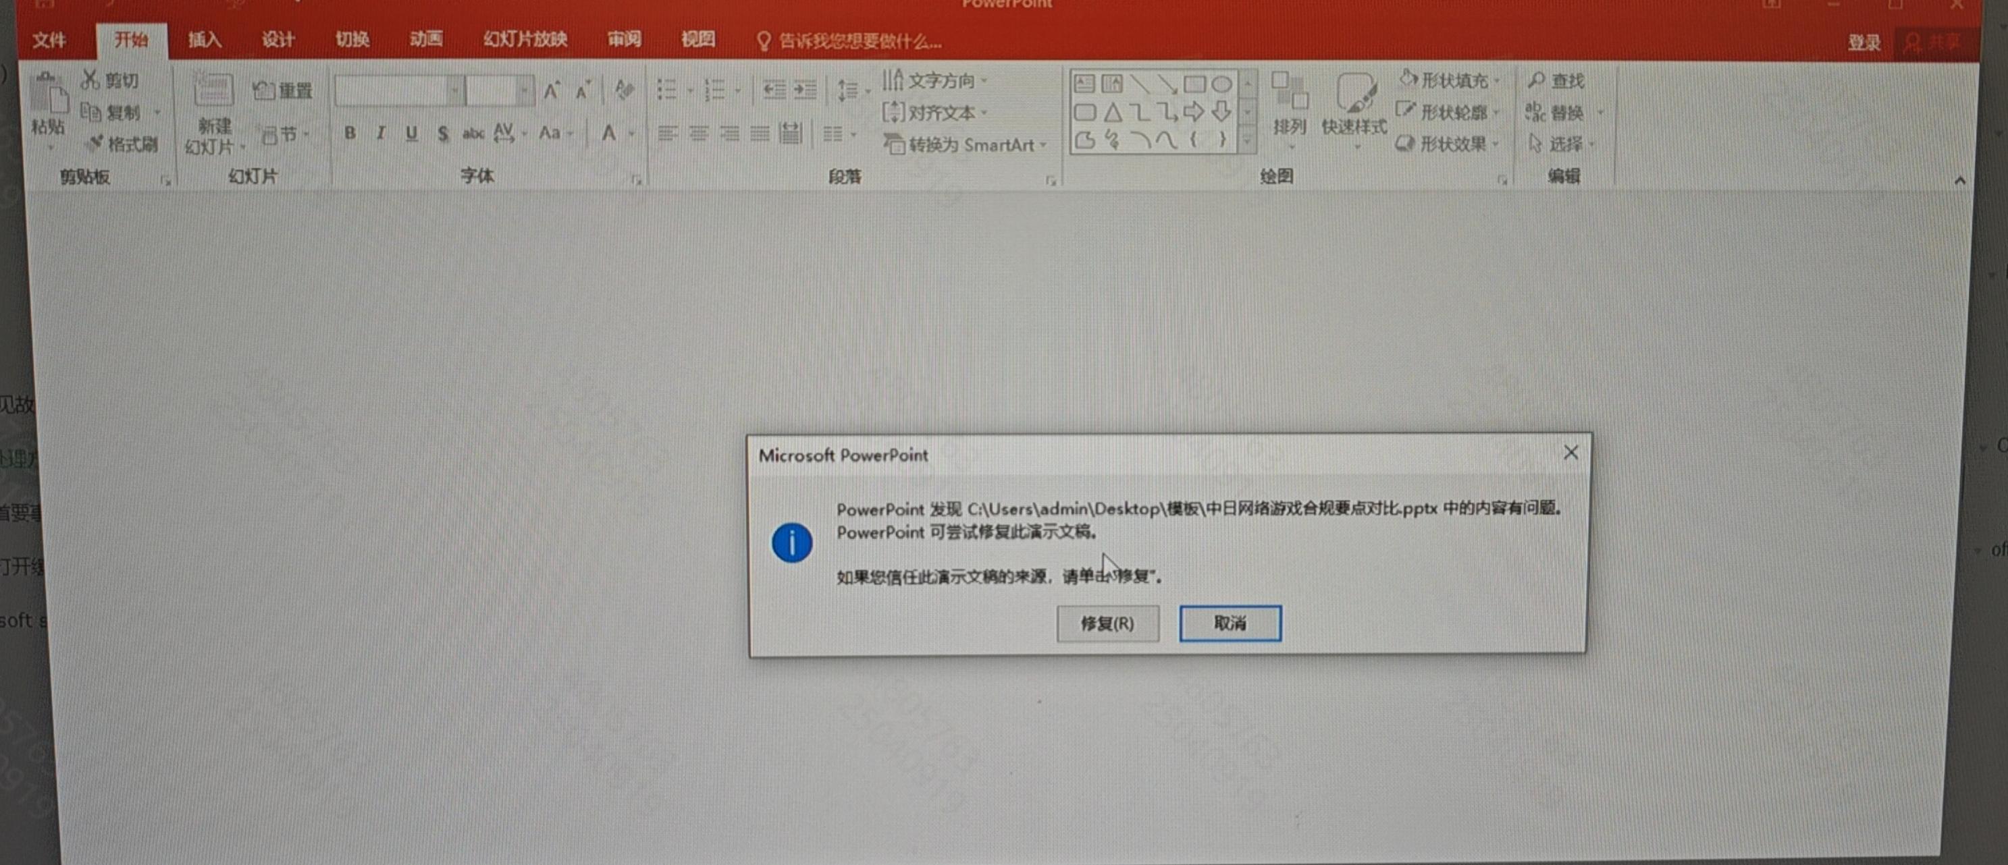Click the Repair (修复) button in dialog
The height and width of the screenshot is (865, 2008).
pyautogui.click(x=1107, y=623)
